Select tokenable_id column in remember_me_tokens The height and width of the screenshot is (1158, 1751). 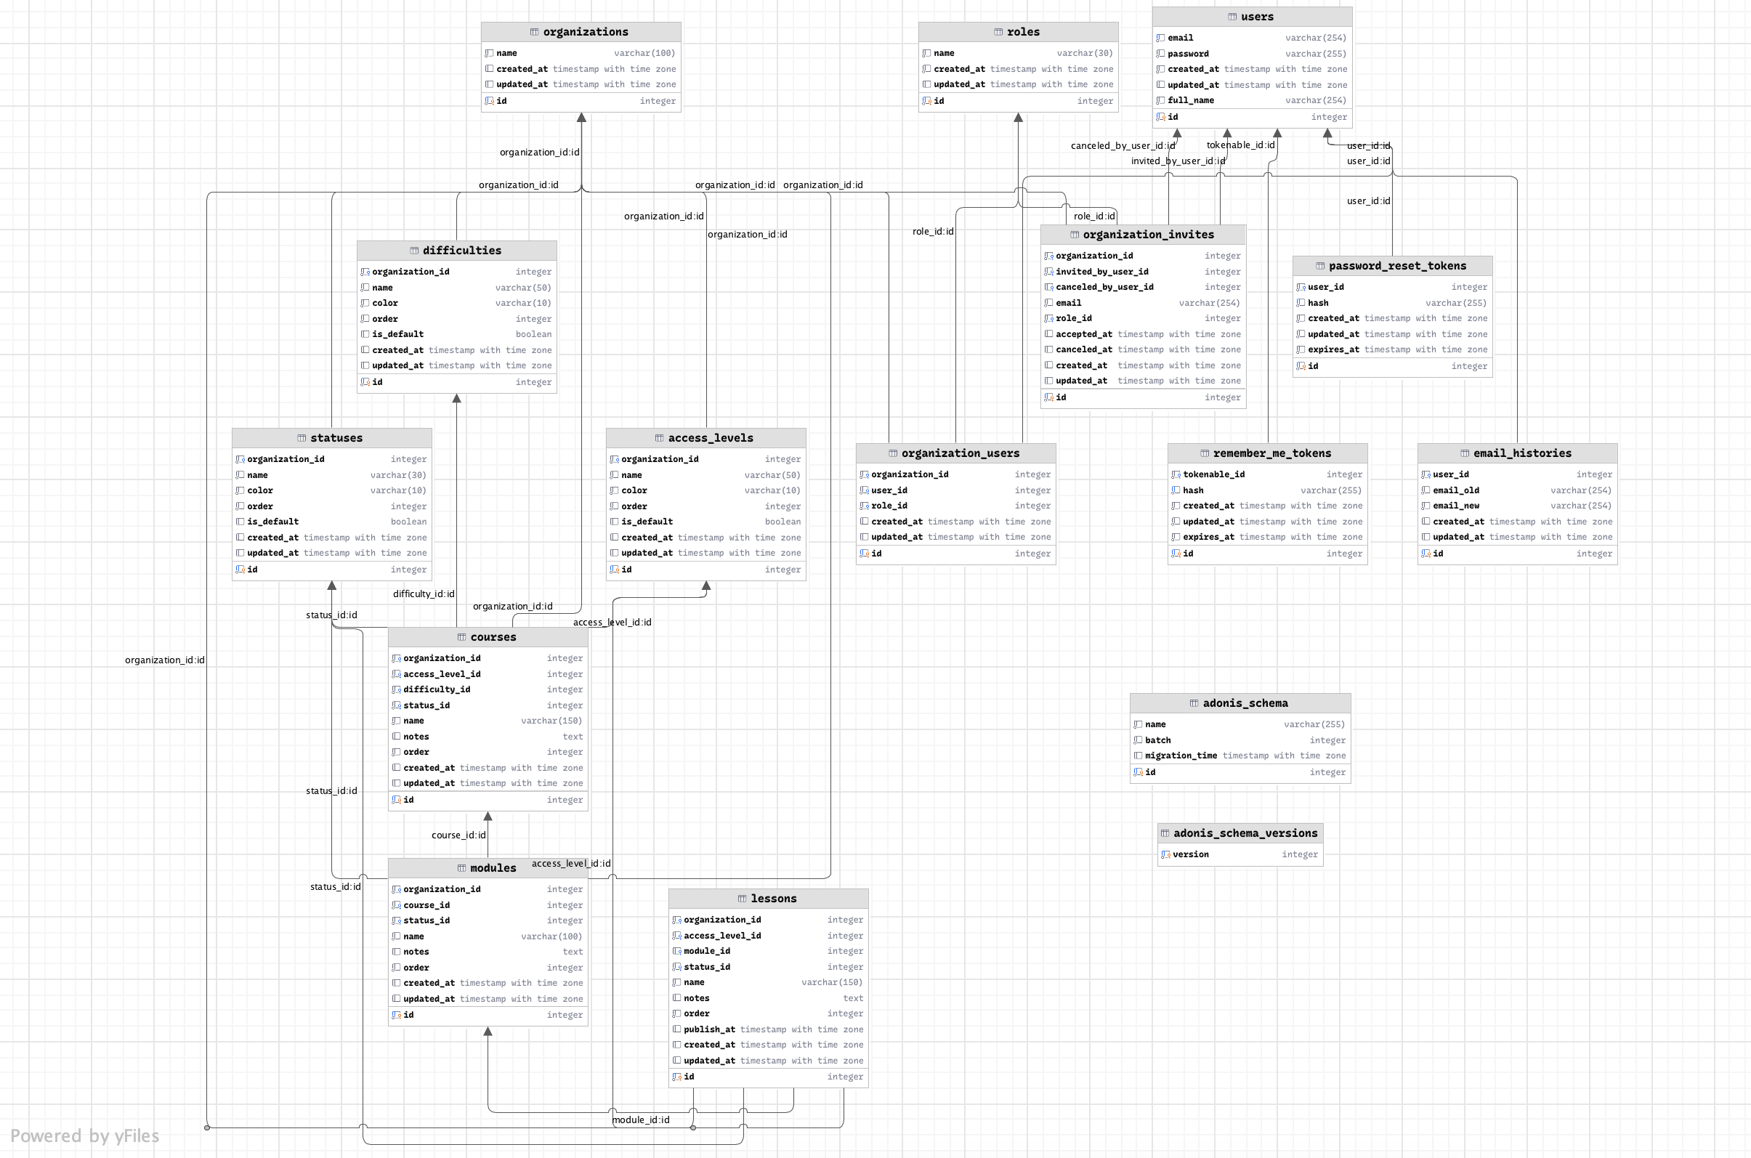click(1268, 475)
